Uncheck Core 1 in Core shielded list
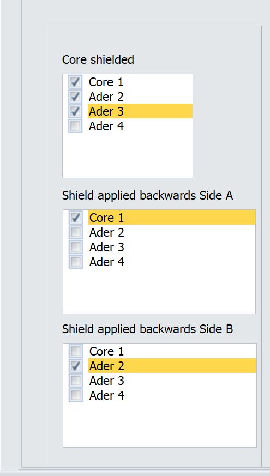 (75, 82)
